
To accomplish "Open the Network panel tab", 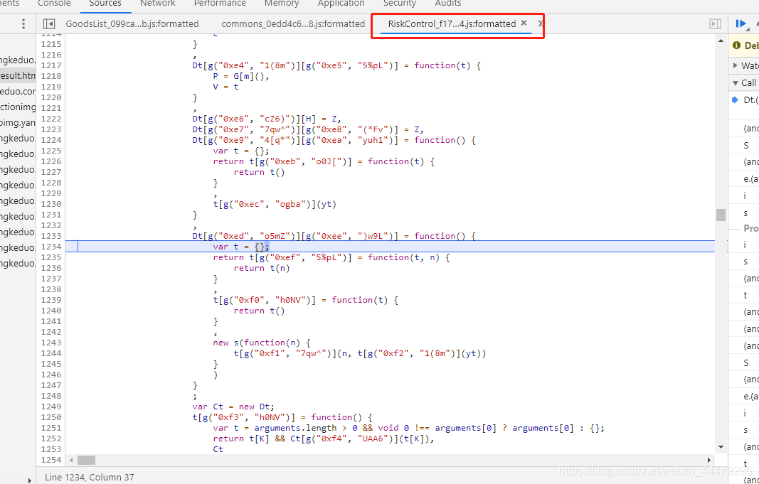I will 157,4.
